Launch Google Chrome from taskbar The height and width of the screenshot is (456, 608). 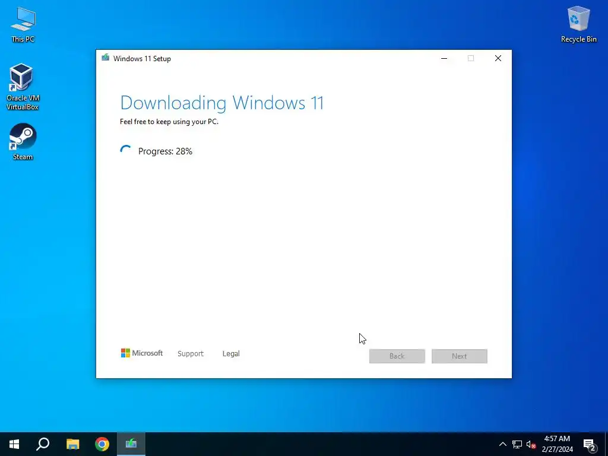click(x=102, y=444)
